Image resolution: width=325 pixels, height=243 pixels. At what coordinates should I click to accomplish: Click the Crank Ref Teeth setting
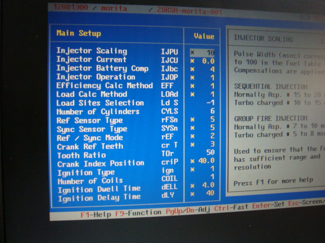click(89, 147)
